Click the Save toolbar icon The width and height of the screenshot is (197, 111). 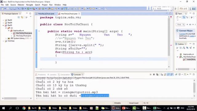(8, 9)
